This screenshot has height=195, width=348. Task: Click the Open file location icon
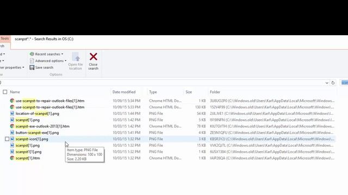(x=76, y=57)
